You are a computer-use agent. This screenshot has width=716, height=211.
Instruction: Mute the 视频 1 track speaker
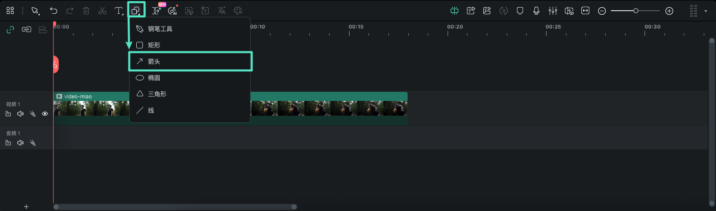[x=20, y=114]
